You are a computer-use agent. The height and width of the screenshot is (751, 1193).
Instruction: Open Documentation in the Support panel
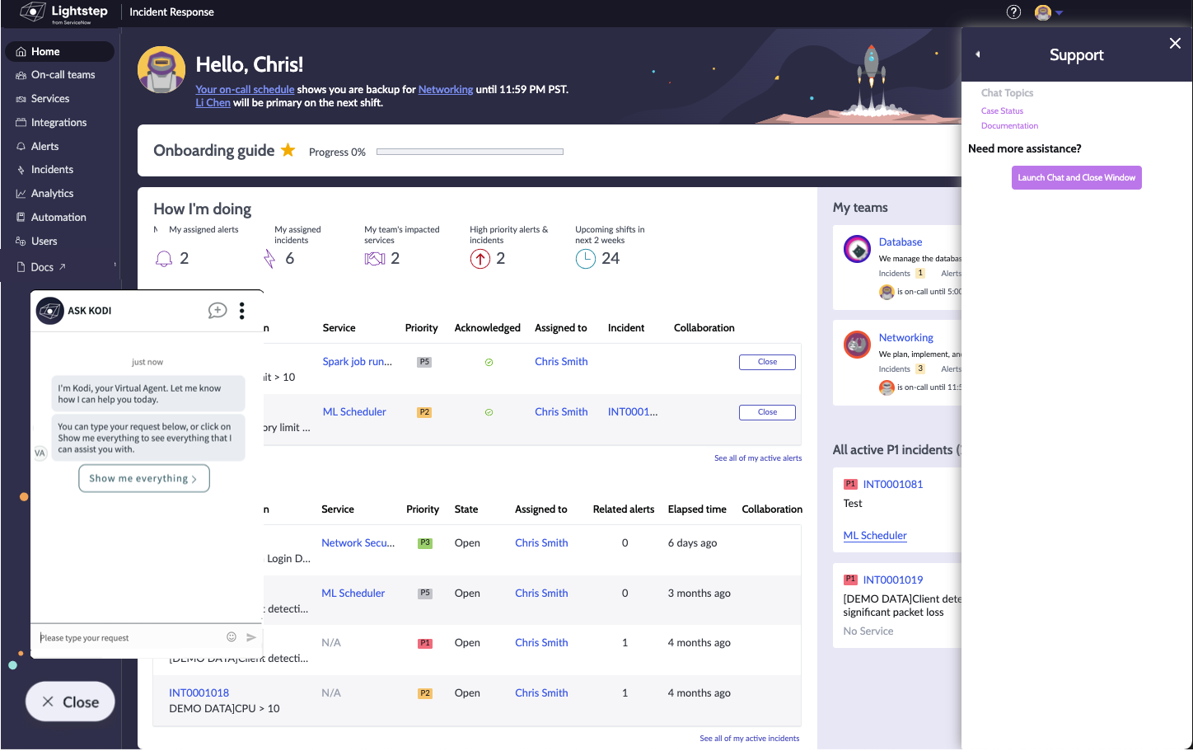pos(1009,126)
